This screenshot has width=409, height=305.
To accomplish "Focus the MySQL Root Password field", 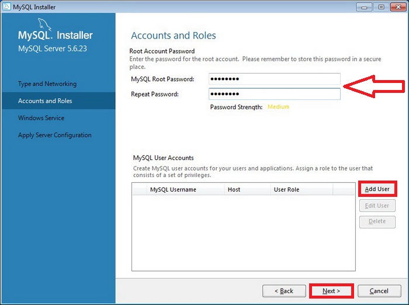I will [x=275, y=79].
